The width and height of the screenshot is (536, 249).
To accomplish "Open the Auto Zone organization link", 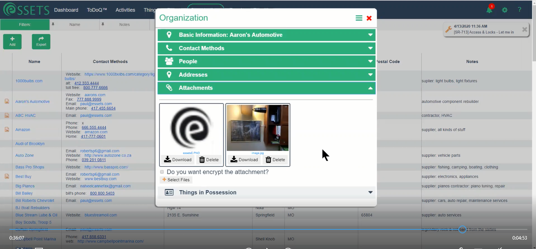I will (25, 155).
